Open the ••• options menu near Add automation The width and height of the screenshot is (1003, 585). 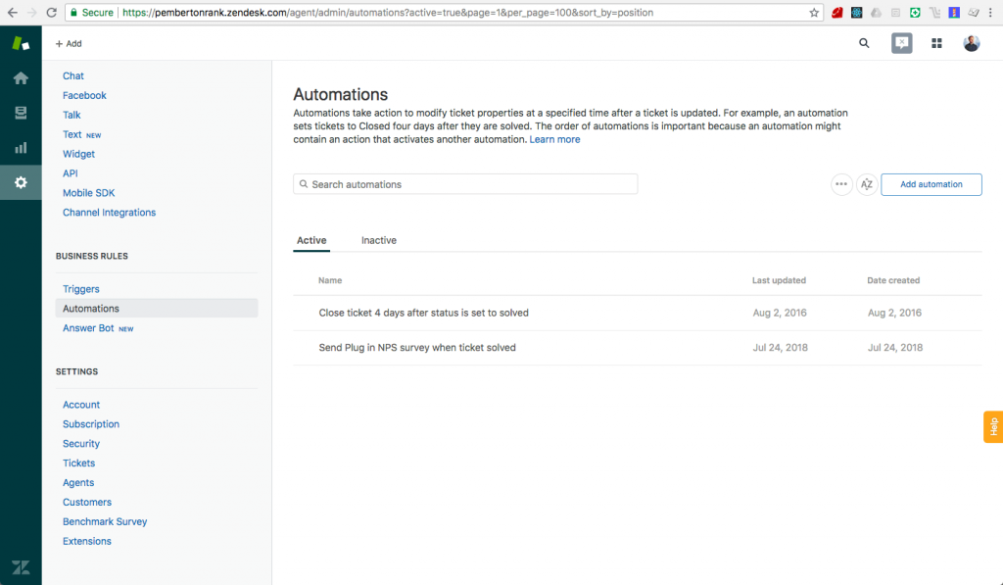[841, 184]
